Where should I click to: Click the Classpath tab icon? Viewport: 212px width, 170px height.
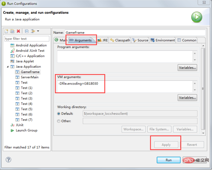112,40
